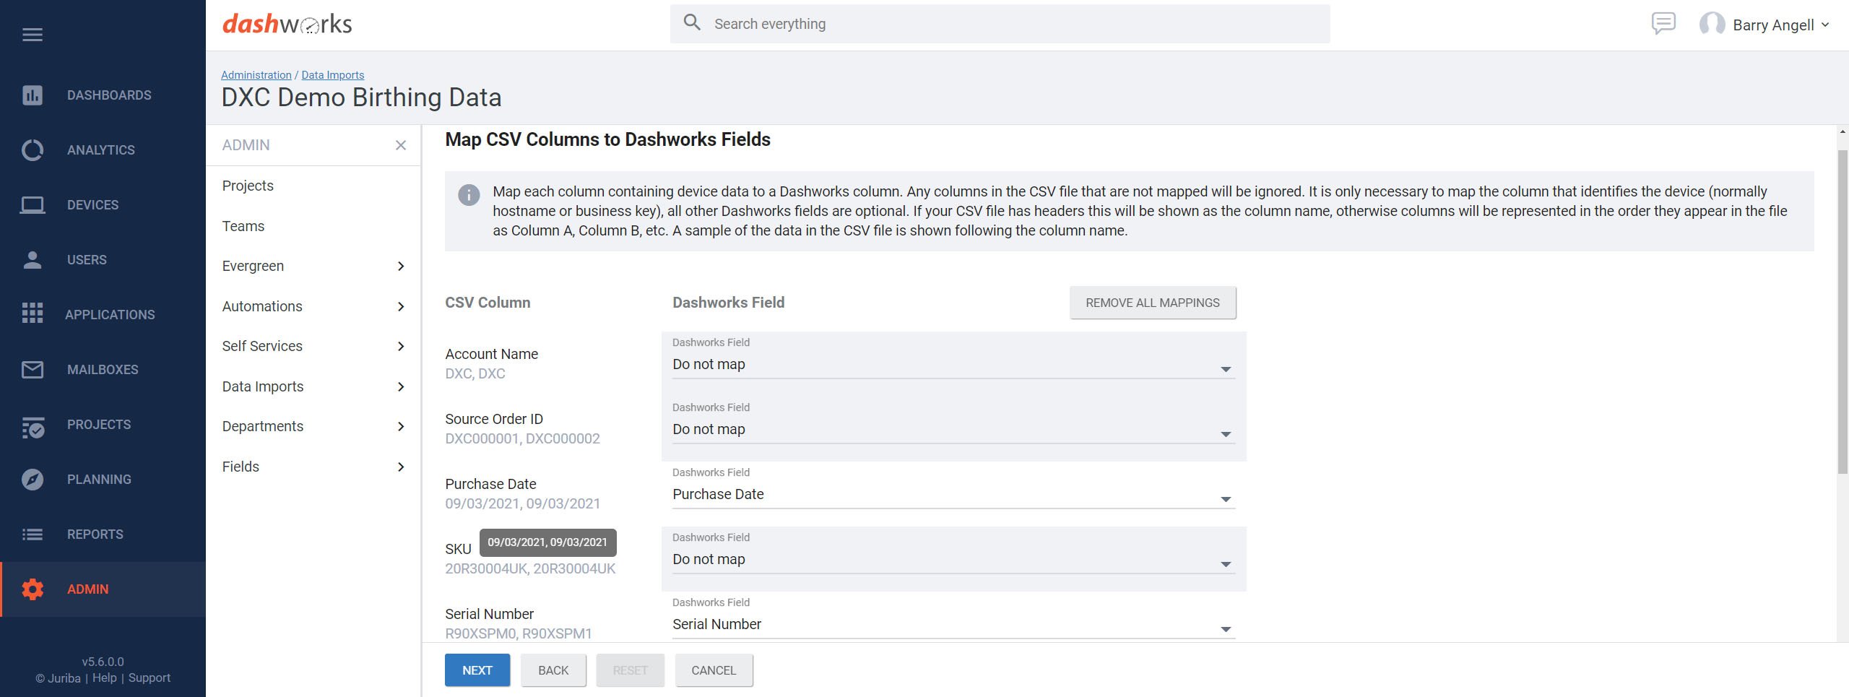The height and width of the screenshot is (697, 1849).
Task: Click the CANCEL button
Action: point(714,670)
